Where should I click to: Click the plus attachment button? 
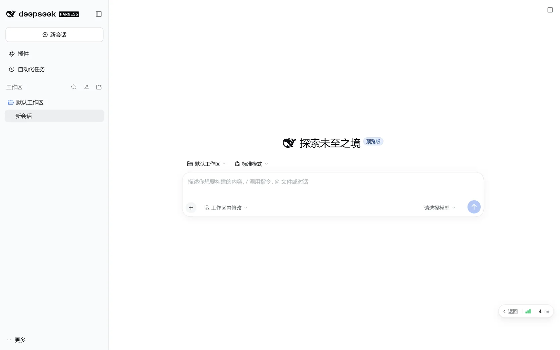(x=191, y=208)
